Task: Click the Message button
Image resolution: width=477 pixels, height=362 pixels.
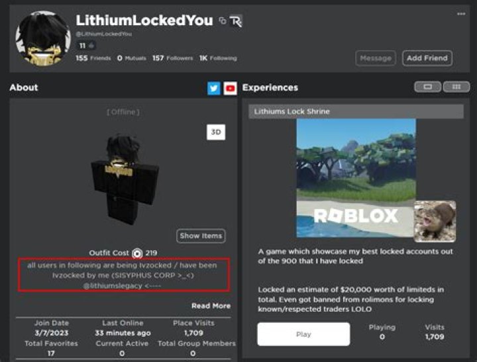Action: pyautogui.click(x=375, y=58)
